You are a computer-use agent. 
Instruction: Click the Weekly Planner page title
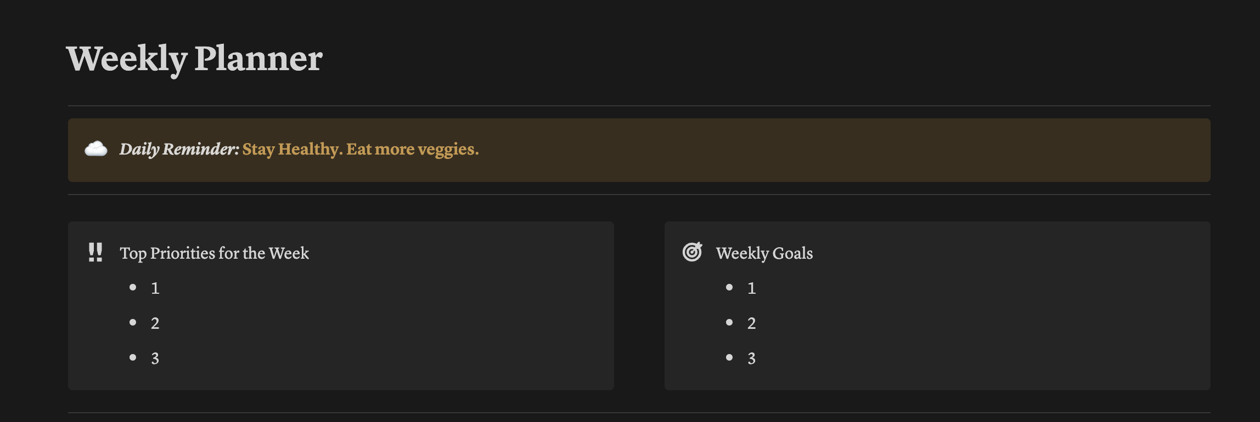194,59
